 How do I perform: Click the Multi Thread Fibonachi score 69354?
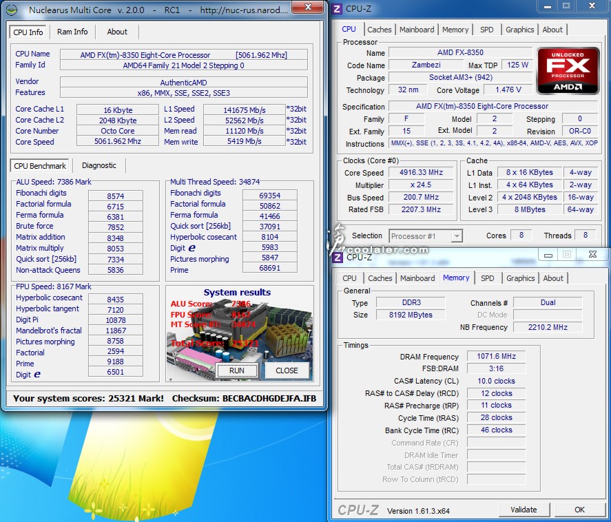[x=269, y=195]
